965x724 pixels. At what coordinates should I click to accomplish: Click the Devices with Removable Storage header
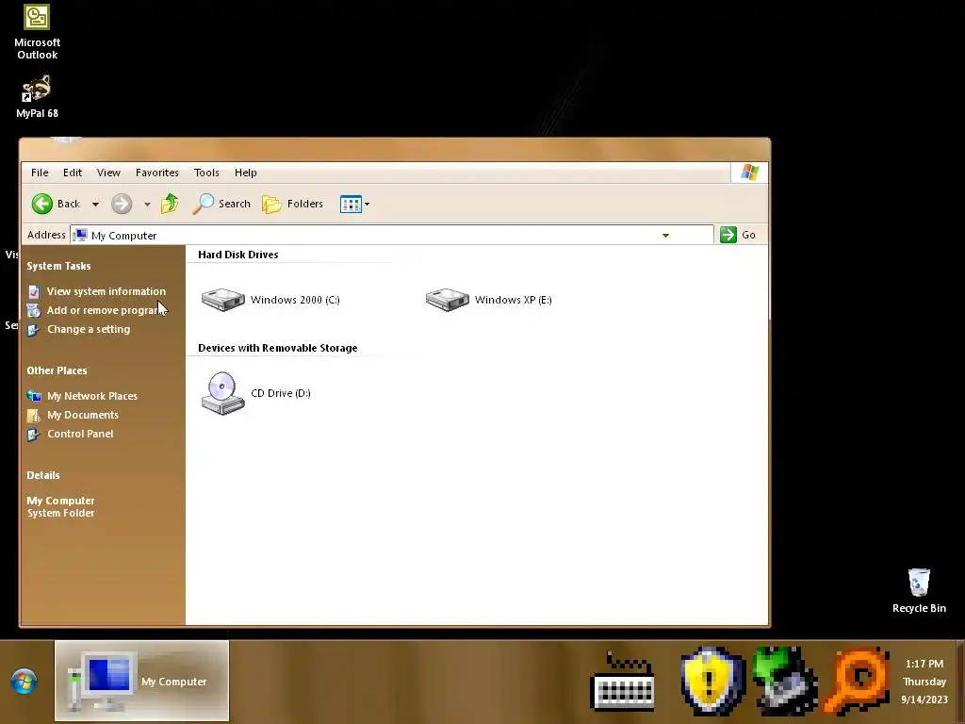tap(278, 348)
